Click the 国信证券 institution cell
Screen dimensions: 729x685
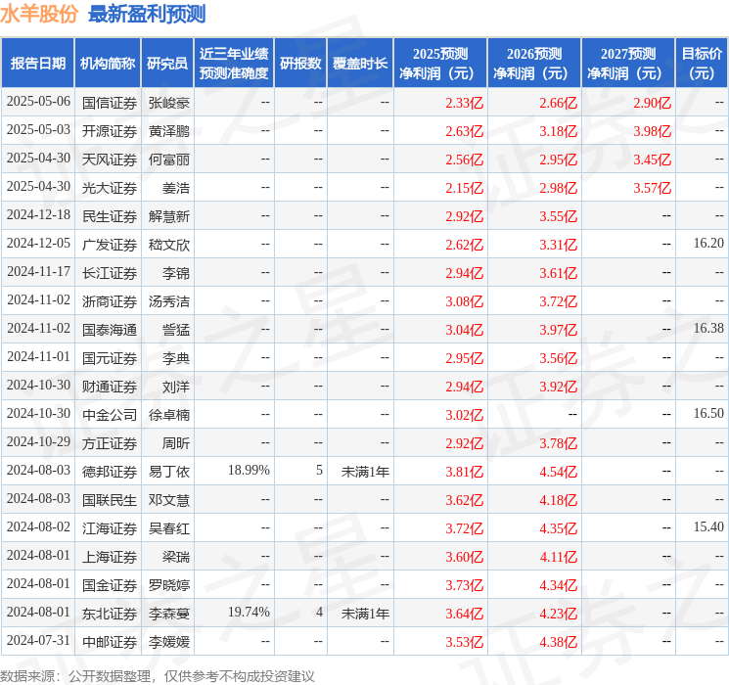[110, 103]
